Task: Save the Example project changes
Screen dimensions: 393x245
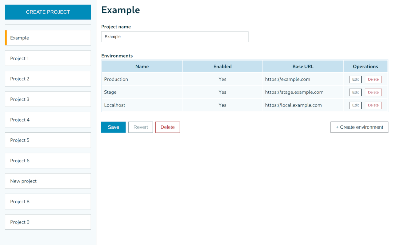Action: click(113, 127)
